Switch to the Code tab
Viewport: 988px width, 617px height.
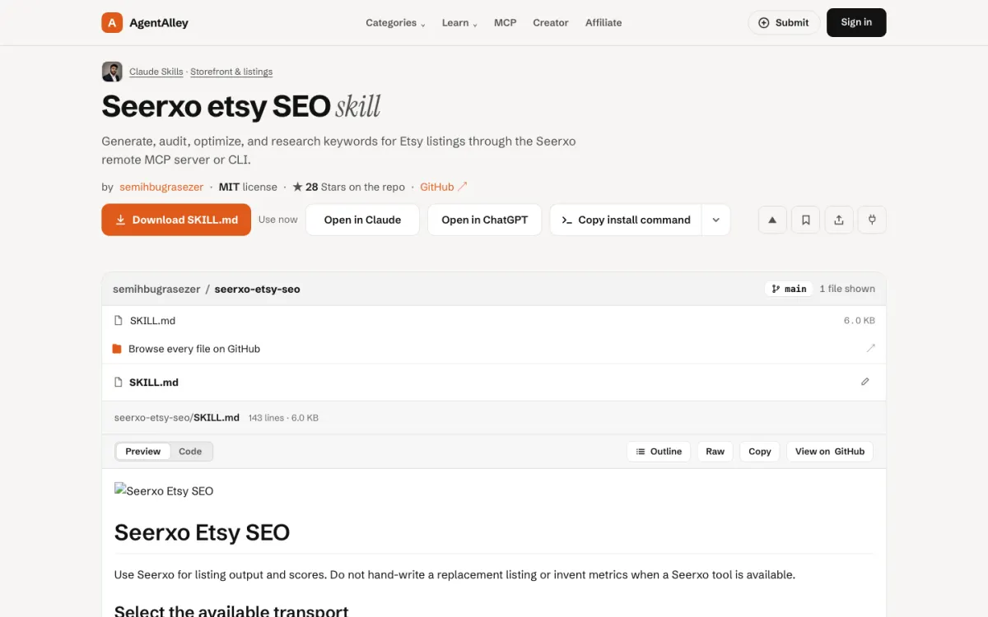(x=190, y=451)
